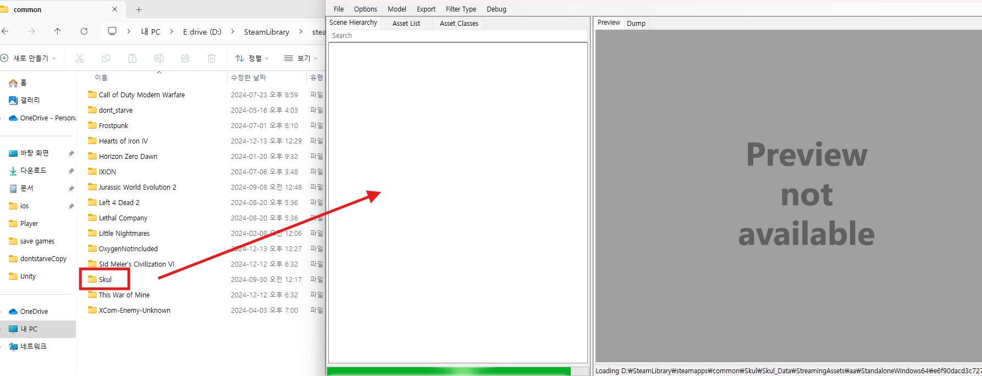Open the Unity folder in sidebar
The height and width of the screenshot is (376, 982).
[x=23, y=277]
